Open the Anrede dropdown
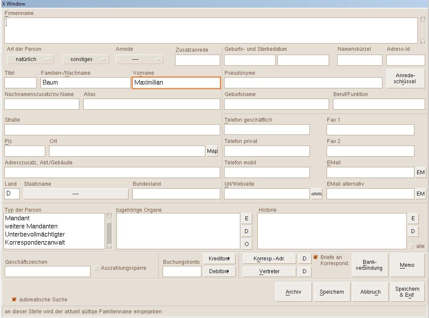Screen dimensions: 429x318 [140, 59]
